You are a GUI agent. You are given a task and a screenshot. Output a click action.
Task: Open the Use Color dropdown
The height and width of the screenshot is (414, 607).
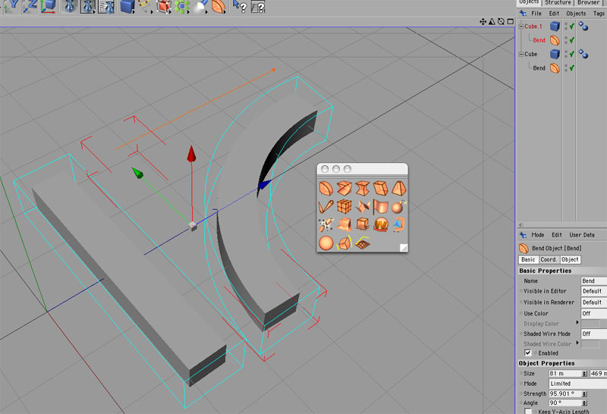pyautogui.click(x=594, y=313)
